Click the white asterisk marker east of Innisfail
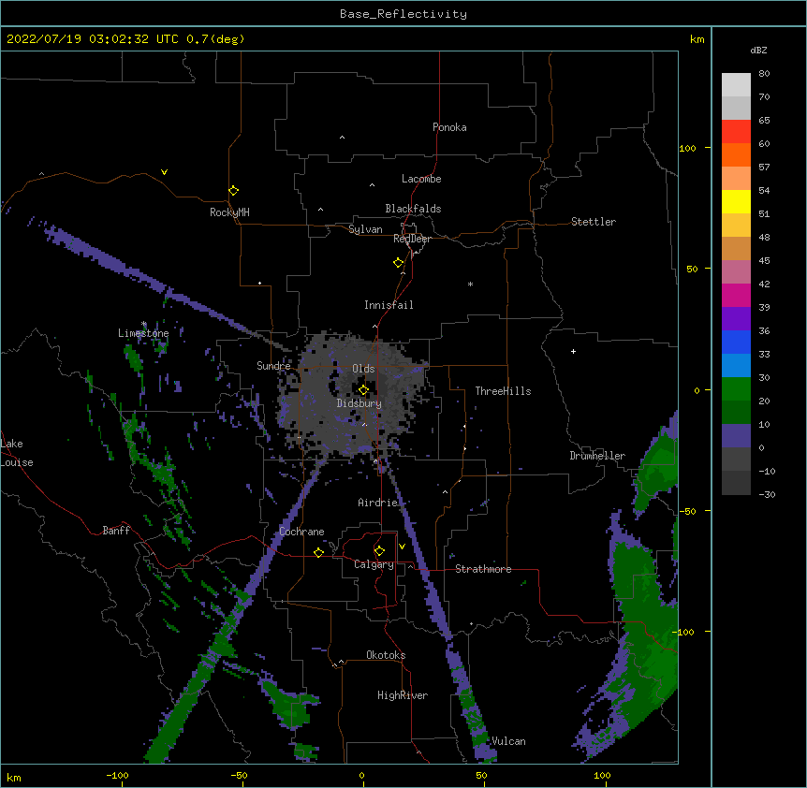807x788 pixels. click(470, 284)
